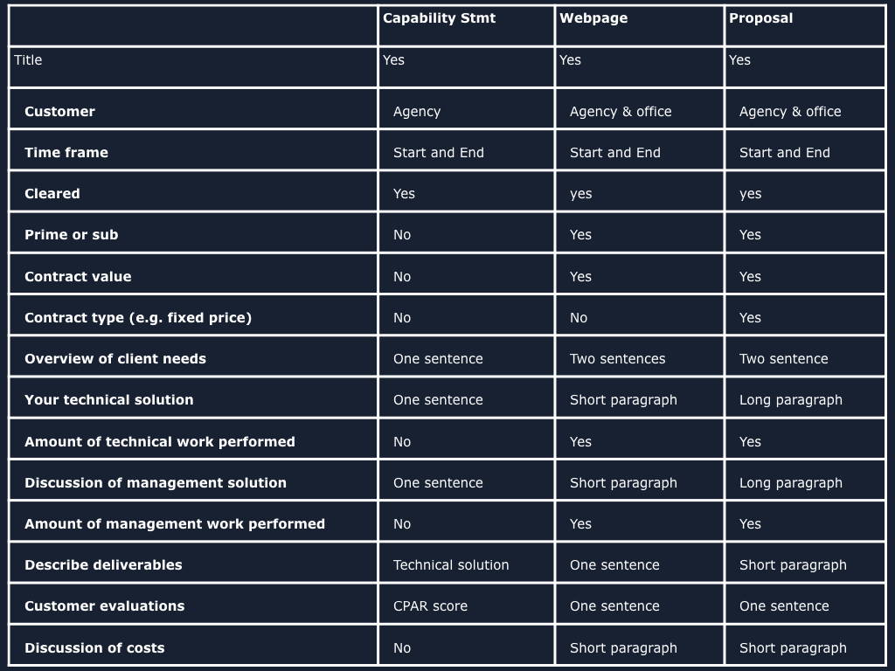Click Technical solution cell in Describe deliverables
This screenshot has width=895, height=671.
[451, 565]
